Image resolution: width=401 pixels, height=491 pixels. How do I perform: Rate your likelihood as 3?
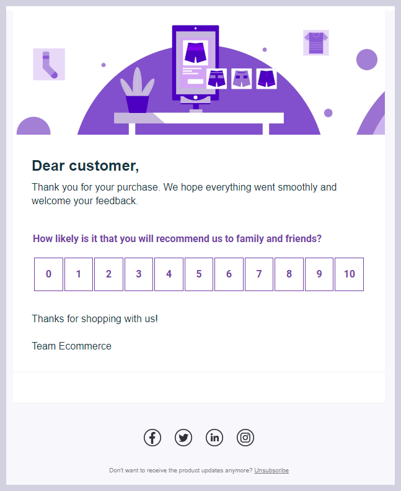pos(139,274)
